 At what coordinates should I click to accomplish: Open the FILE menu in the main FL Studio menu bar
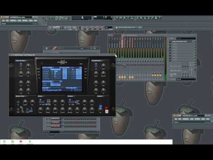pyautogui.click(x=4, y=20)
